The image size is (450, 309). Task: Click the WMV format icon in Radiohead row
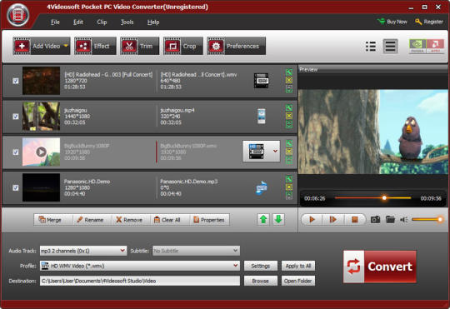(262, 81)
